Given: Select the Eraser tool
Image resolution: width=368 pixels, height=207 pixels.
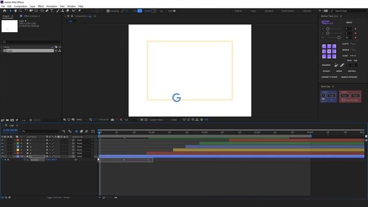Looking at the screenshot, I should (68, 11).
